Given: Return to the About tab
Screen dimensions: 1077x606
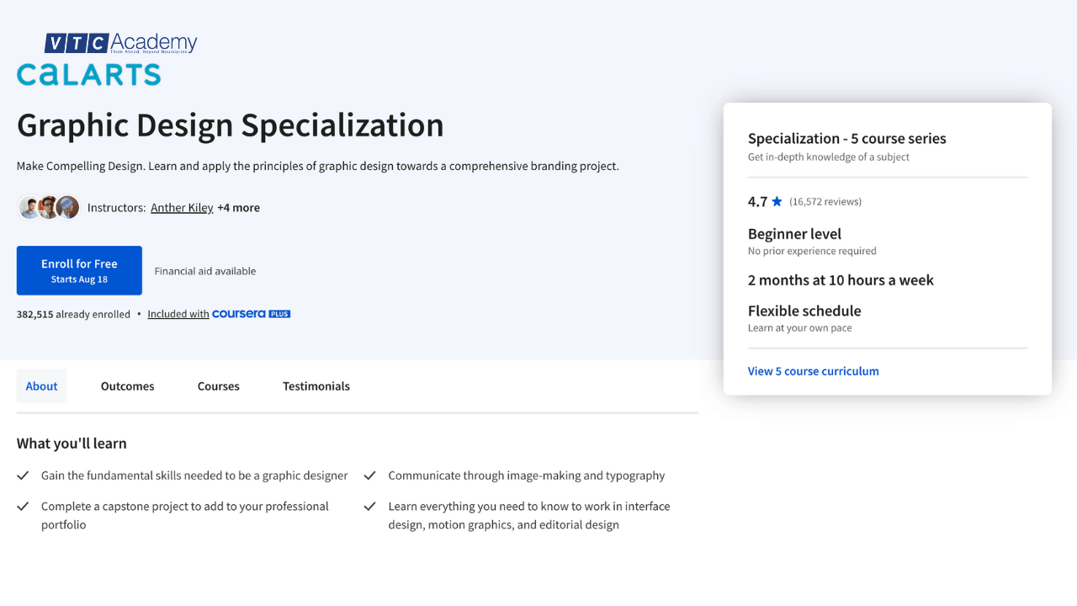Looking at the screenshot, I should (41, 385).
